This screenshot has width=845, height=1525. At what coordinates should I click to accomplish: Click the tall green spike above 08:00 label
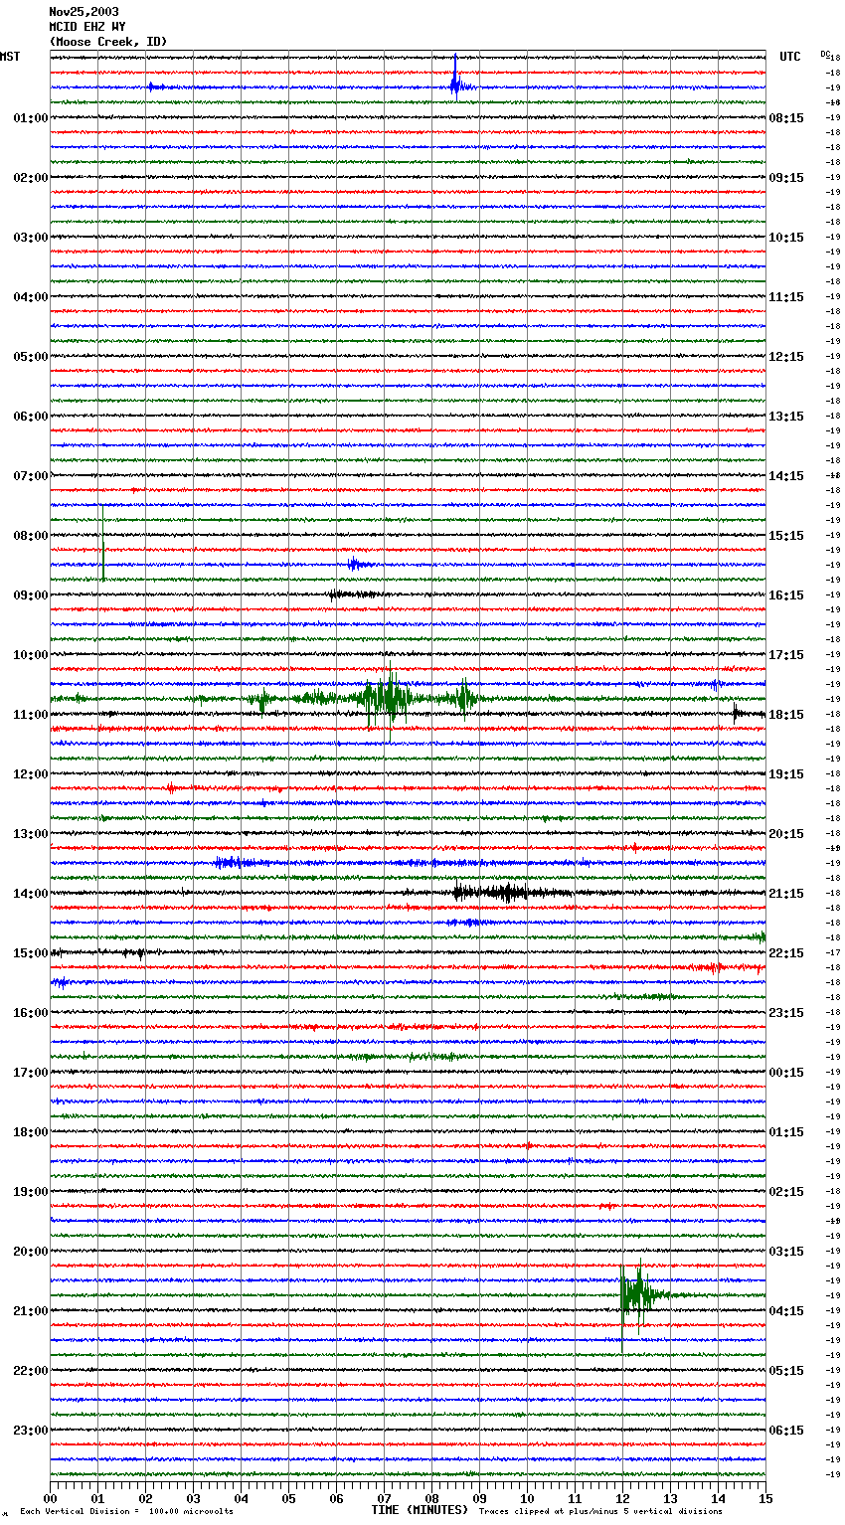click(x=102, y=543)
